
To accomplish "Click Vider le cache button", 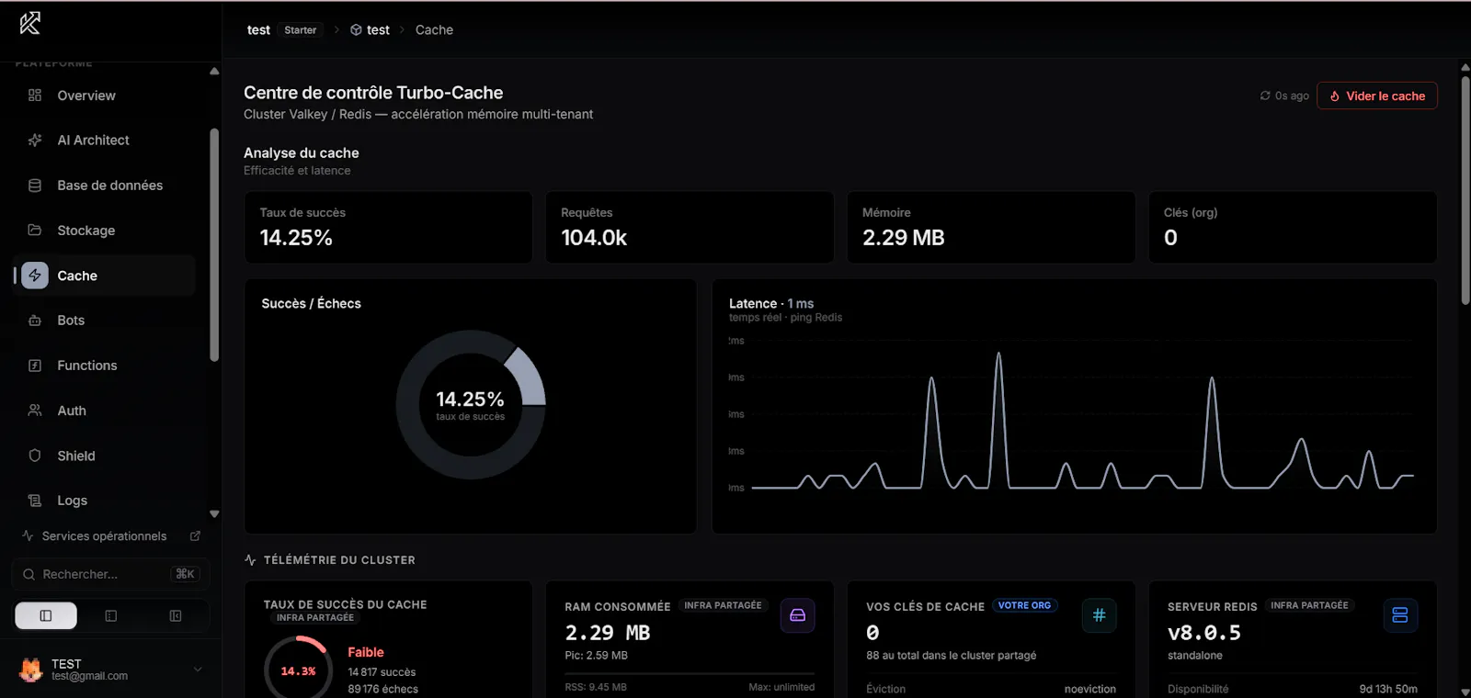I will point(1377,96).
